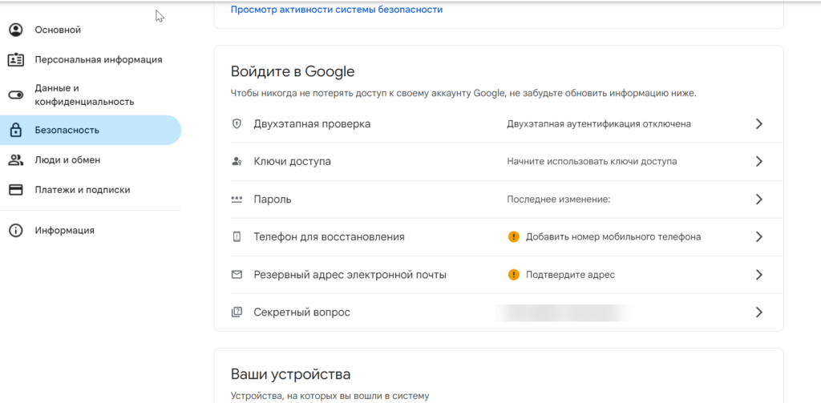
Task: Click the Безопасность padlock icon
Action: (x=16, y=130)
